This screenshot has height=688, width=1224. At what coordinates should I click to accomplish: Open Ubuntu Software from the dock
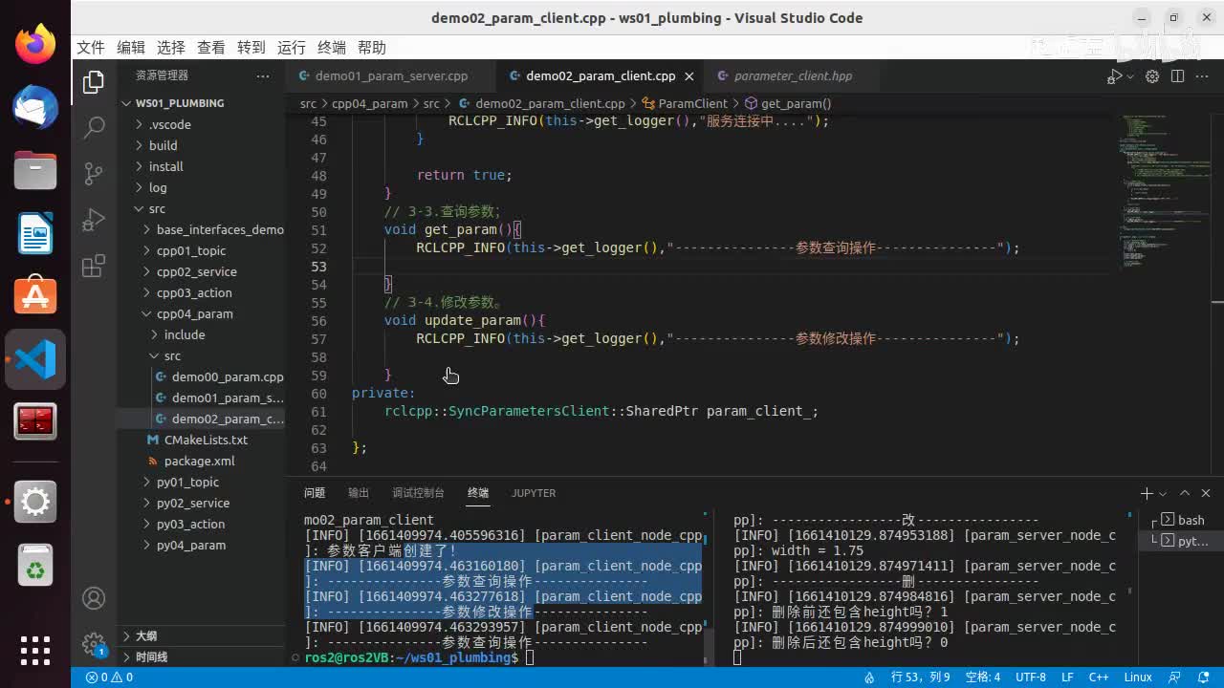(x=35, y=296)
